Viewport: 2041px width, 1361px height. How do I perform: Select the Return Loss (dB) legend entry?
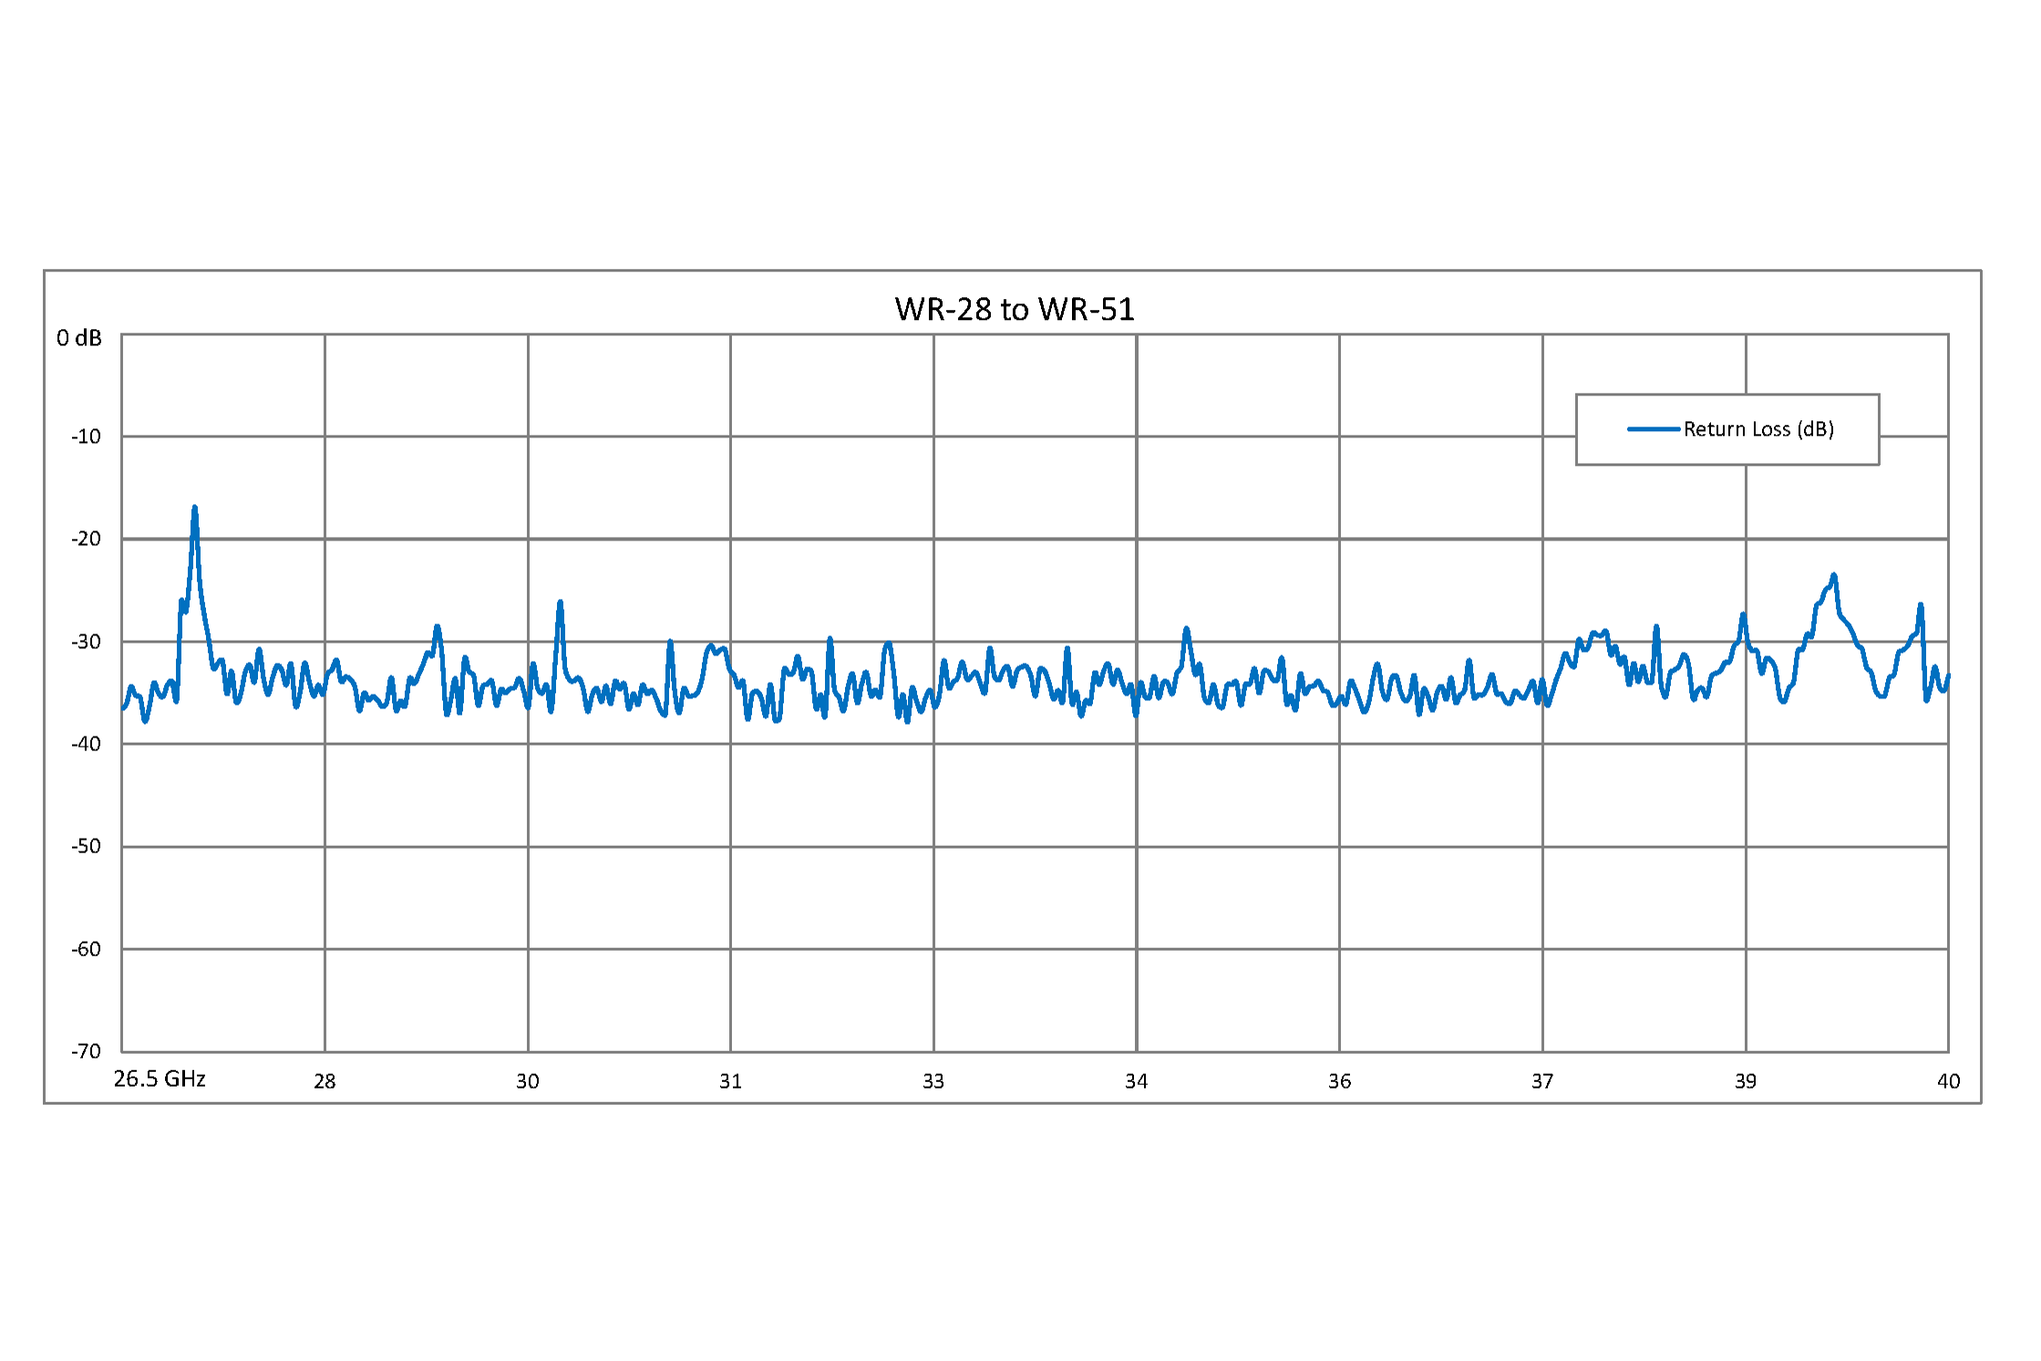coord(1758,428)
